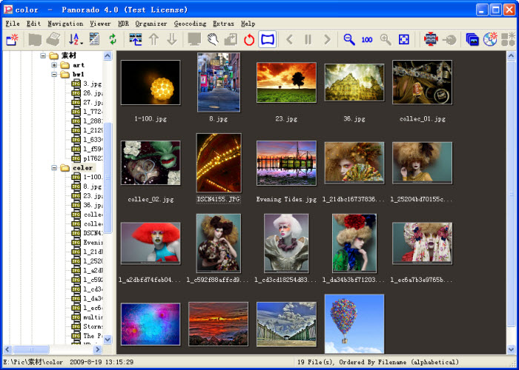519x370 pixels.
Task: Click the DSCN4155.JPG filename label
Action: [219, 199]
